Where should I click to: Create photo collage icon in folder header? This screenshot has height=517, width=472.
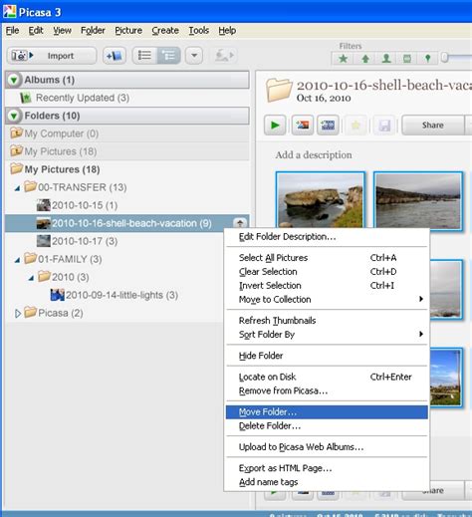(303, 126)
